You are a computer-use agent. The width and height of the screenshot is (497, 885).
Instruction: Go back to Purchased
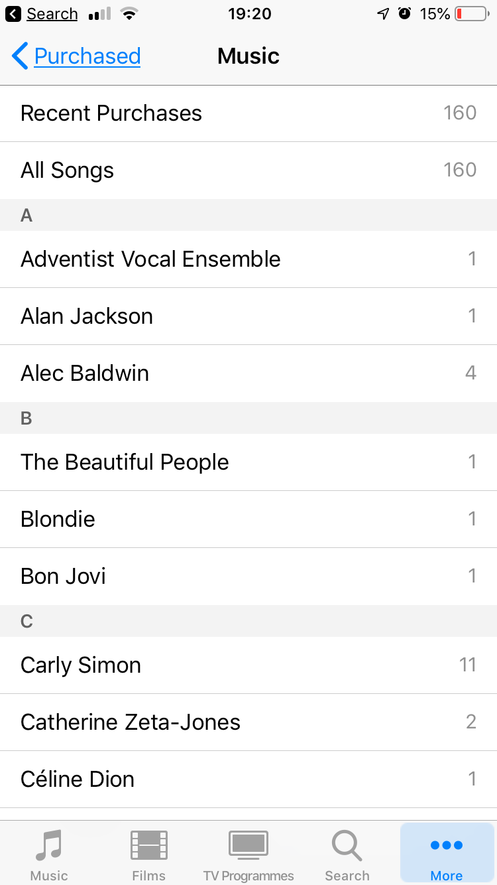click(x=87, y=56)
